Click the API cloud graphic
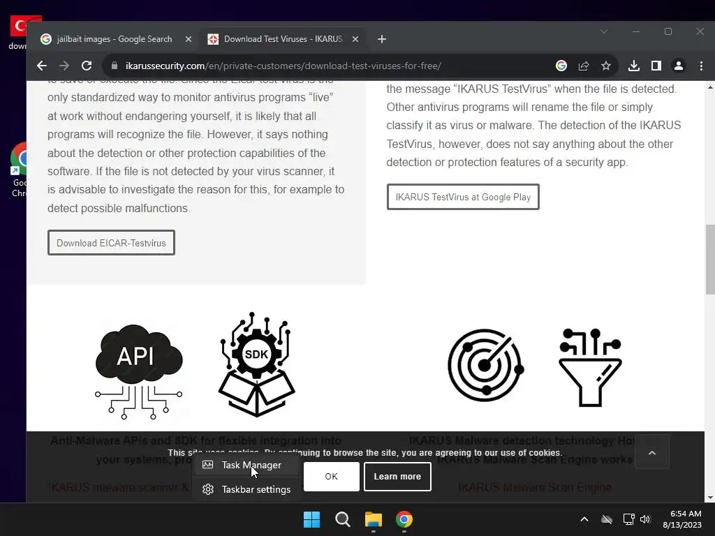The width and height of the screenshot is (715, 536). coord(139,371)
